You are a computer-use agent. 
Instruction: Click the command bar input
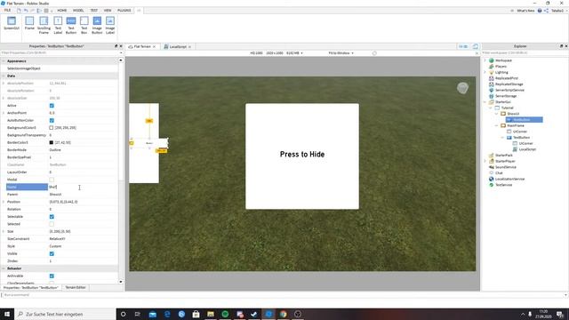[x=283, y=295]
